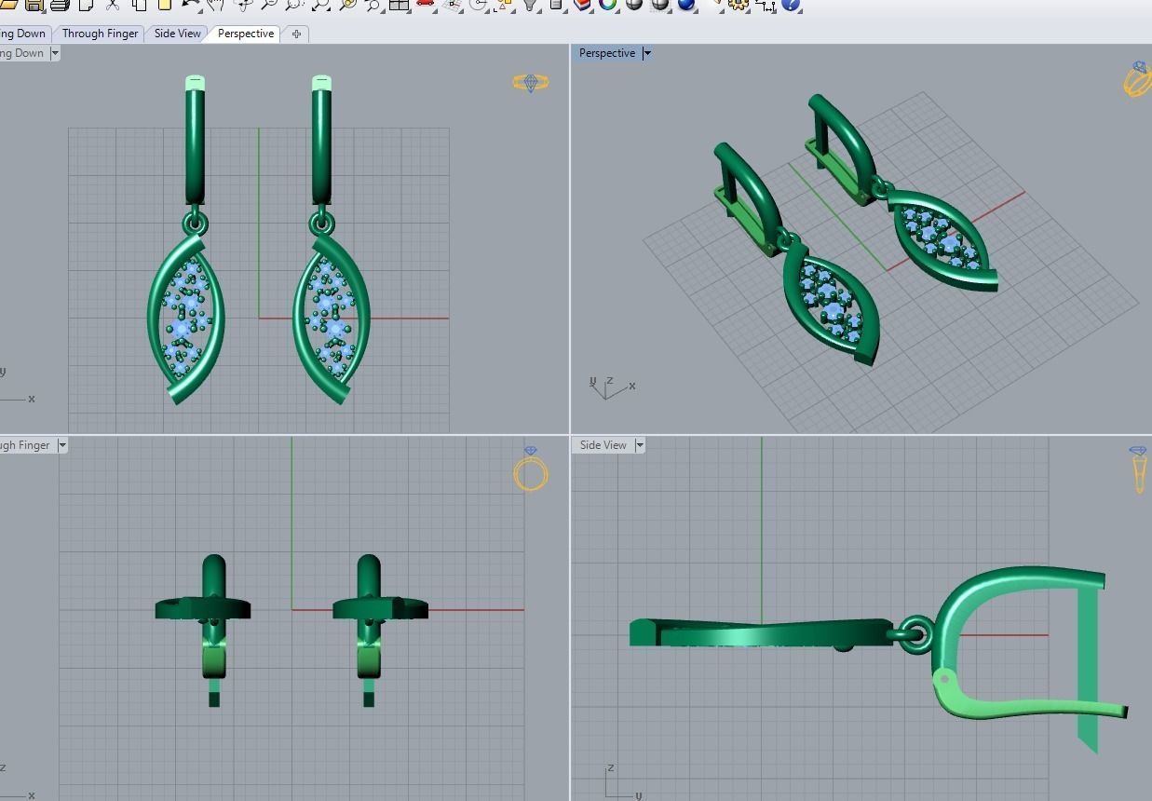Select the Rotate View tool

[x=243, y=5]
